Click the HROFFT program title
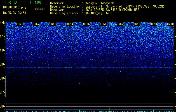 pyautogui.click(x=17, y=2)
